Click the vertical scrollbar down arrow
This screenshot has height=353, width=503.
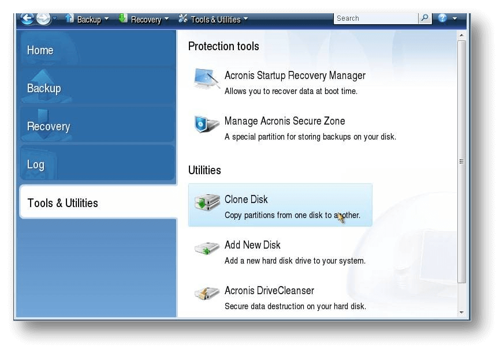pos(461,312)
